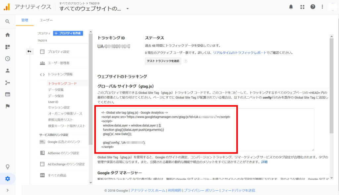339x195 pixels.
Task: Open プロパティ設定
Action: 58,52
